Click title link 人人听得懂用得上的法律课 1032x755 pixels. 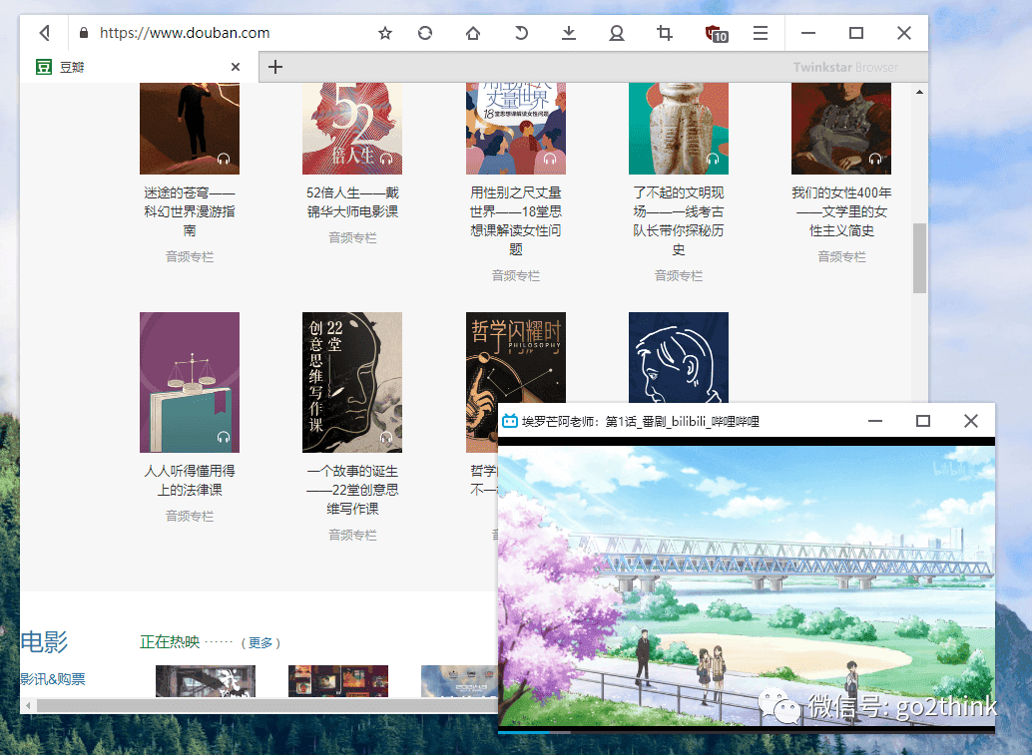pos(190,480)
